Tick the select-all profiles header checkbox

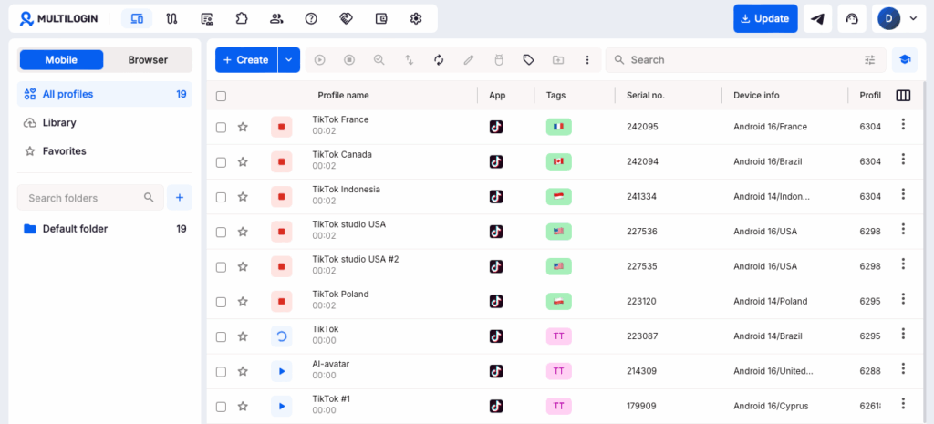click(221, 96)
